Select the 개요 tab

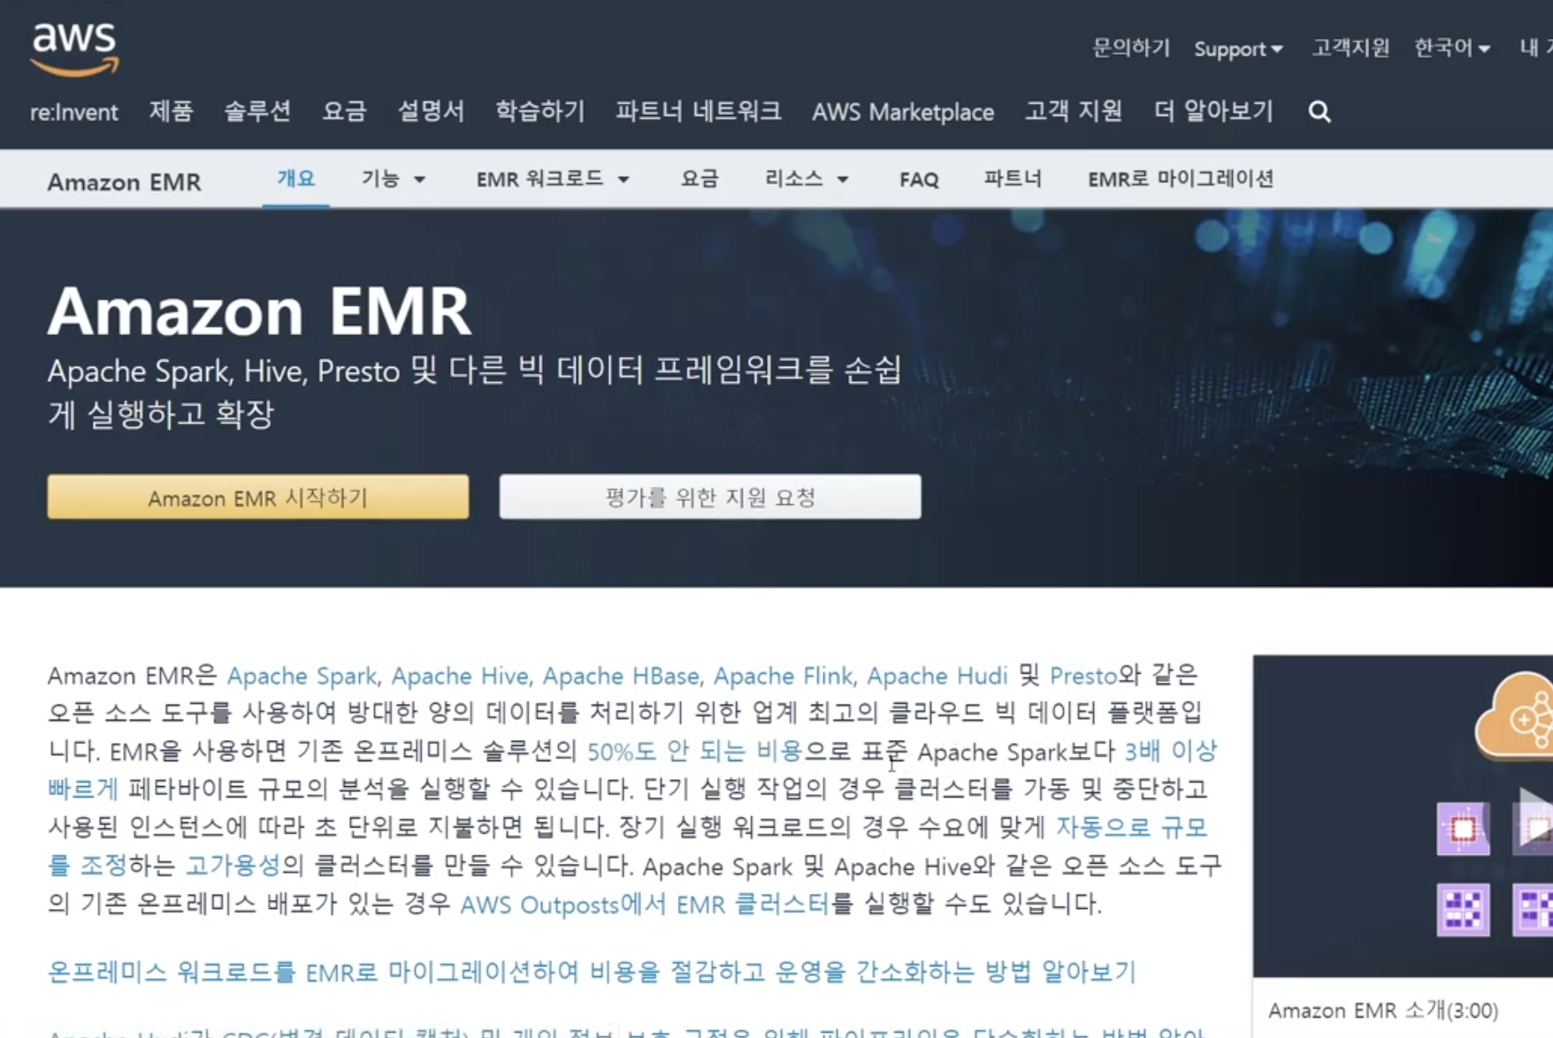[x=295, y=179]
